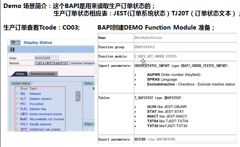Click the Import parameters row label
The width and height of the screenshot is (240, 147).
115,66
